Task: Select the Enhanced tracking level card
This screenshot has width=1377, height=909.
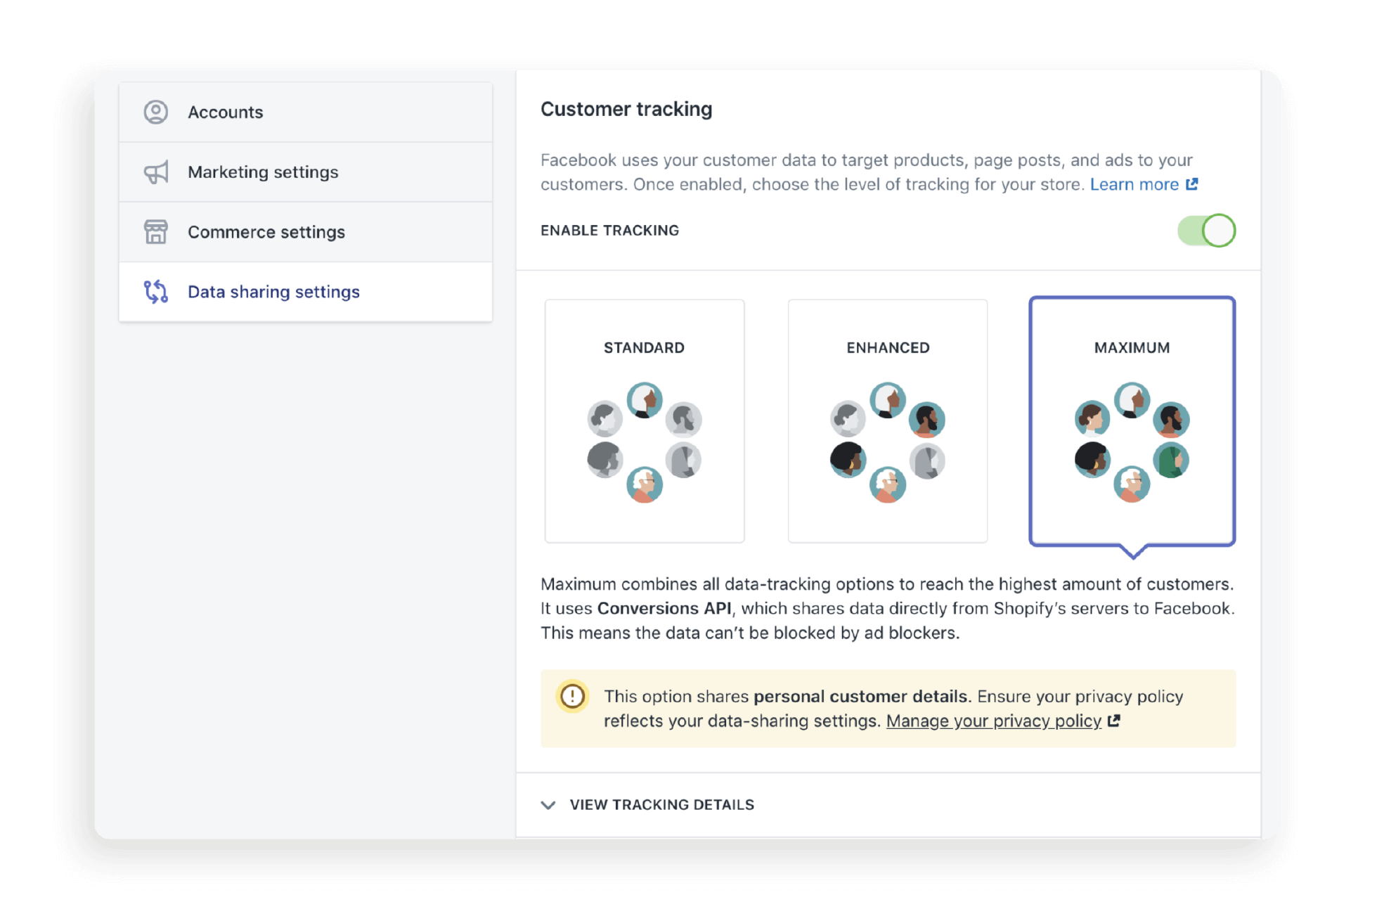Action: click(887, 421)
